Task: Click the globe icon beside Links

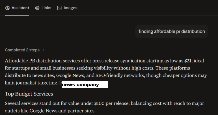Action: click(x=37, y=8)
